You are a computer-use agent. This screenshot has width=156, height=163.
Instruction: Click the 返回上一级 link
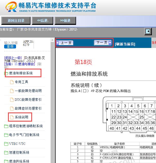(x=13, y=58)
